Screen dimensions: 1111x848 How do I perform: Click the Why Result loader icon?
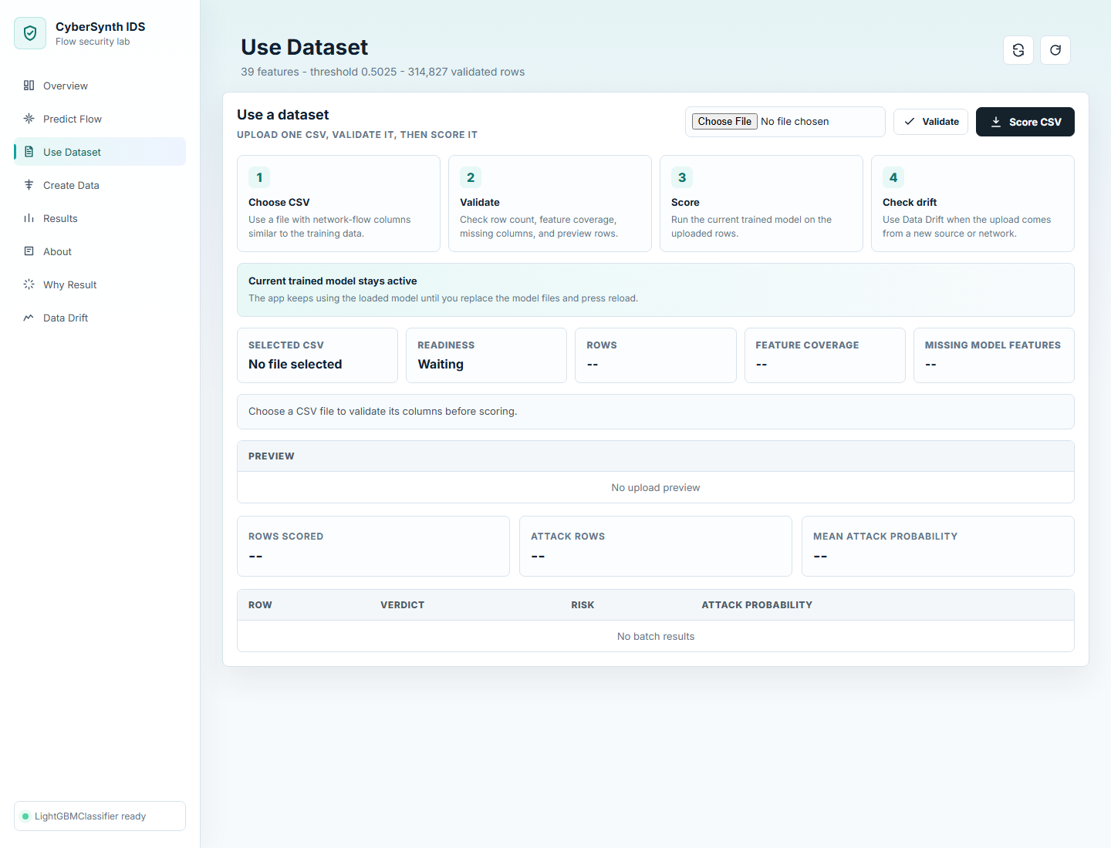tap(29, 284)
